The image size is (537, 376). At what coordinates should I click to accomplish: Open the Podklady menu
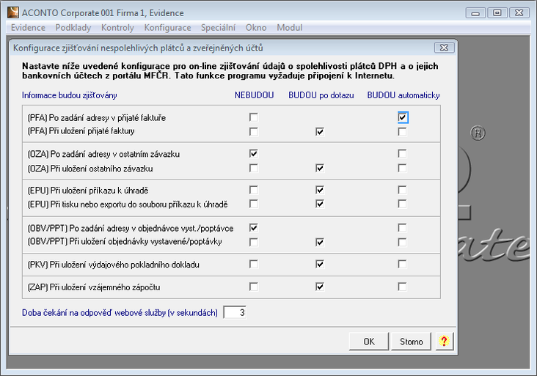click(x=73, y=28)
